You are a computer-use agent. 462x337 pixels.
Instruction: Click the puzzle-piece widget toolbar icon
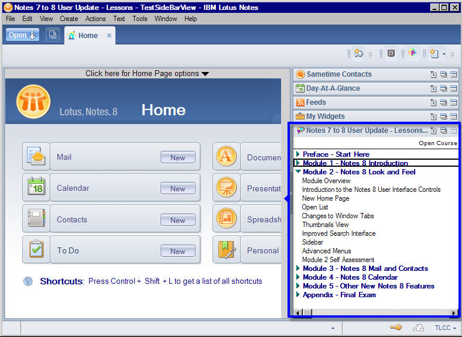(x=358, y=53)
